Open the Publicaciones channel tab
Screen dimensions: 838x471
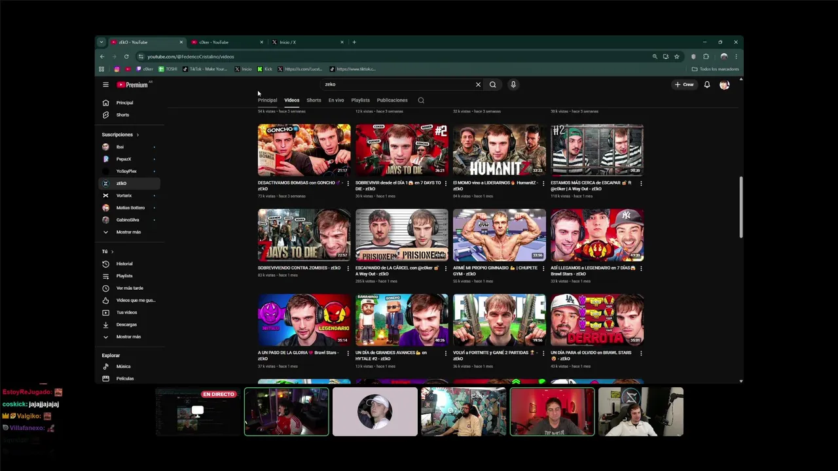392,100
